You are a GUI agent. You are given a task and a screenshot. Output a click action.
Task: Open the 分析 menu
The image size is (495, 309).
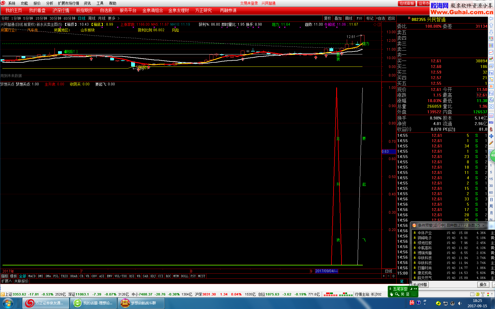(x=50, y=3)
